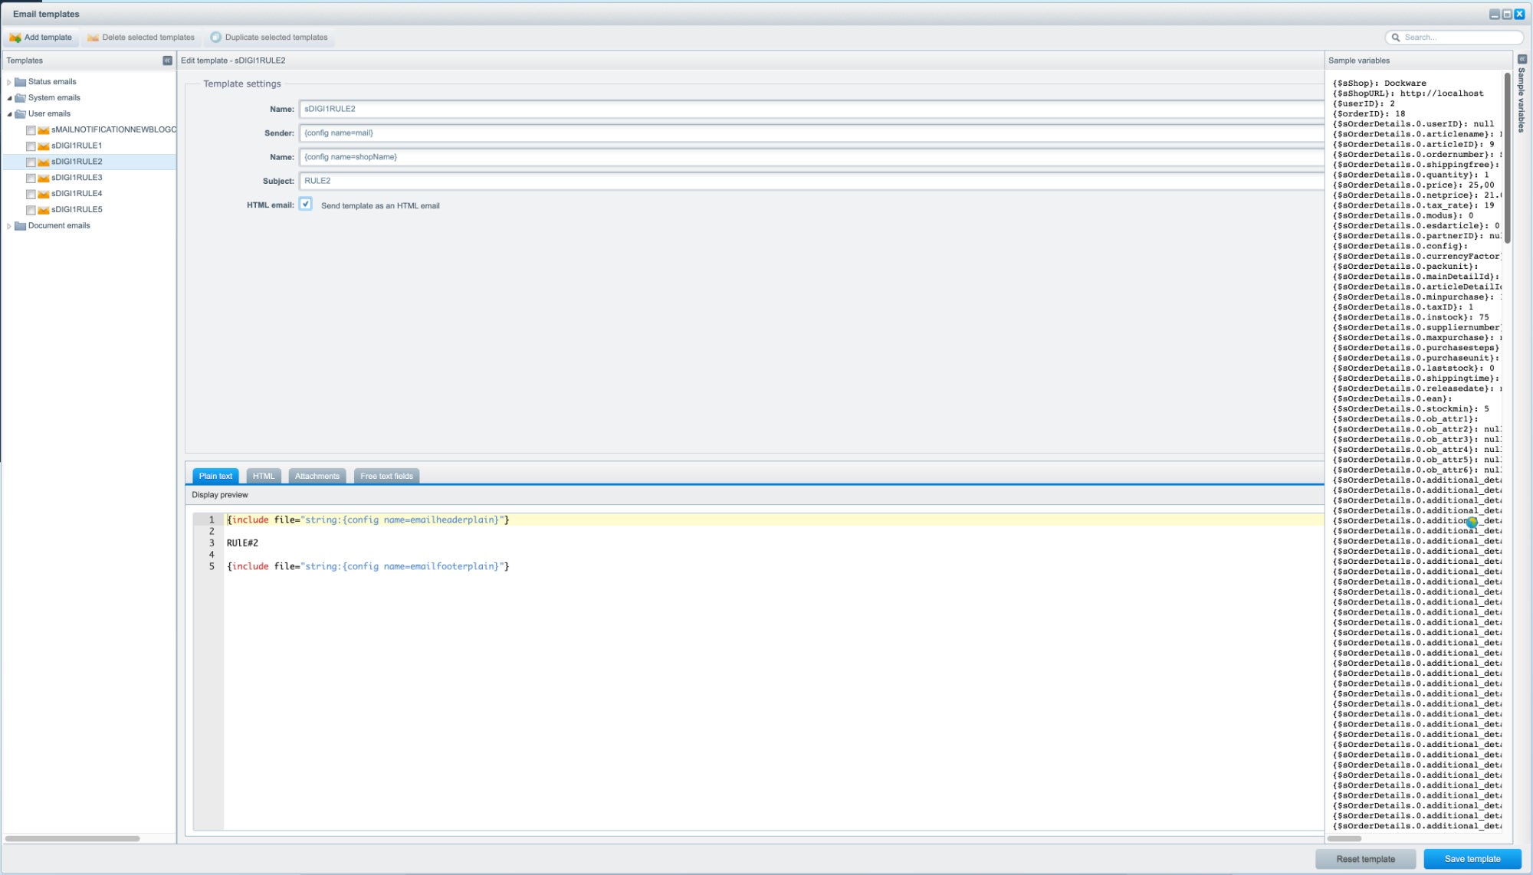This screenshot has height=875, width=1533.
Task: Click the Add template icon
Action: [x=15, y=38]
